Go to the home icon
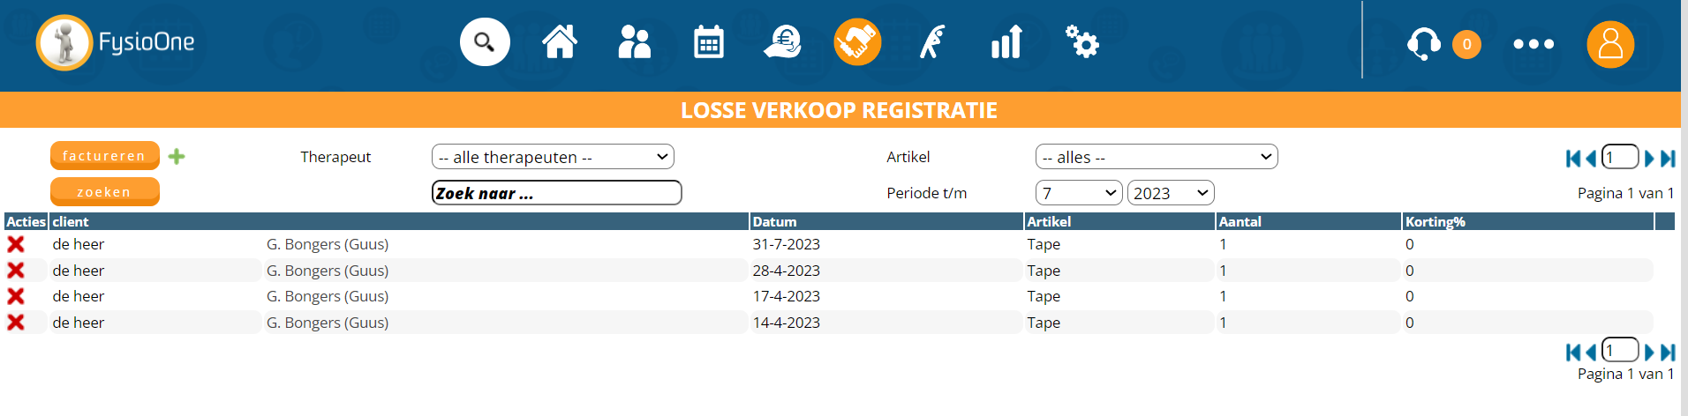Image resolution: width=1688 pixels, height=416 pixels. point(560,42)
